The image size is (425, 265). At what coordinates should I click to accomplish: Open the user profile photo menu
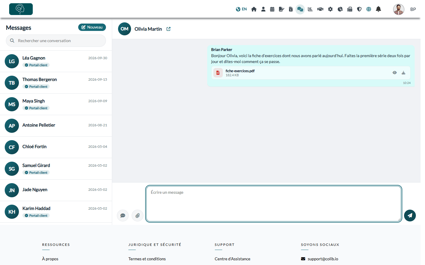coord(399,9)
